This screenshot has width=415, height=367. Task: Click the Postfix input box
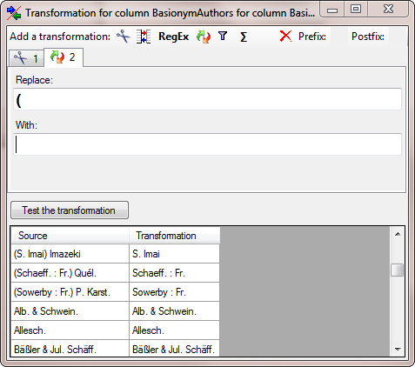coord(398,37)
